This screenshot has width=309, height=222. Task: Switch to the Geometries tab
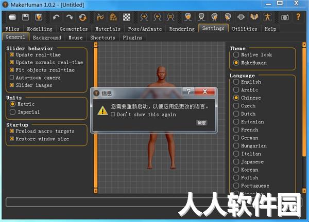tap(74, 29)
